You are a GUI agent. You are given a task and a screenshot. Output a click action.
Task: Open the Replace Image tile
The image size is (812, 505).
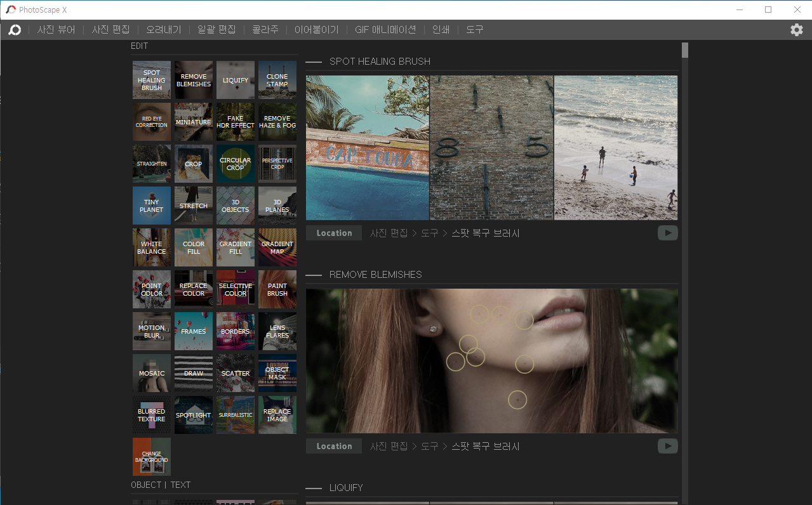pos(277,415)
